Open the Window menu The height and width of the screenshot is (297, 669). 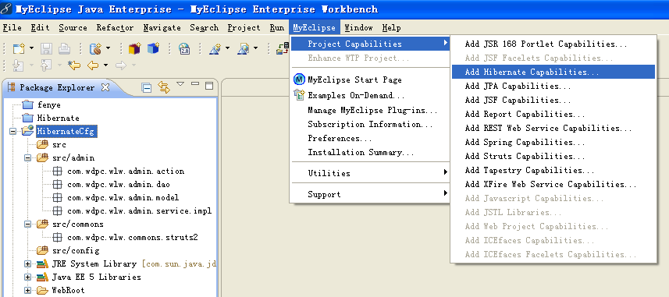click(358, 28)
